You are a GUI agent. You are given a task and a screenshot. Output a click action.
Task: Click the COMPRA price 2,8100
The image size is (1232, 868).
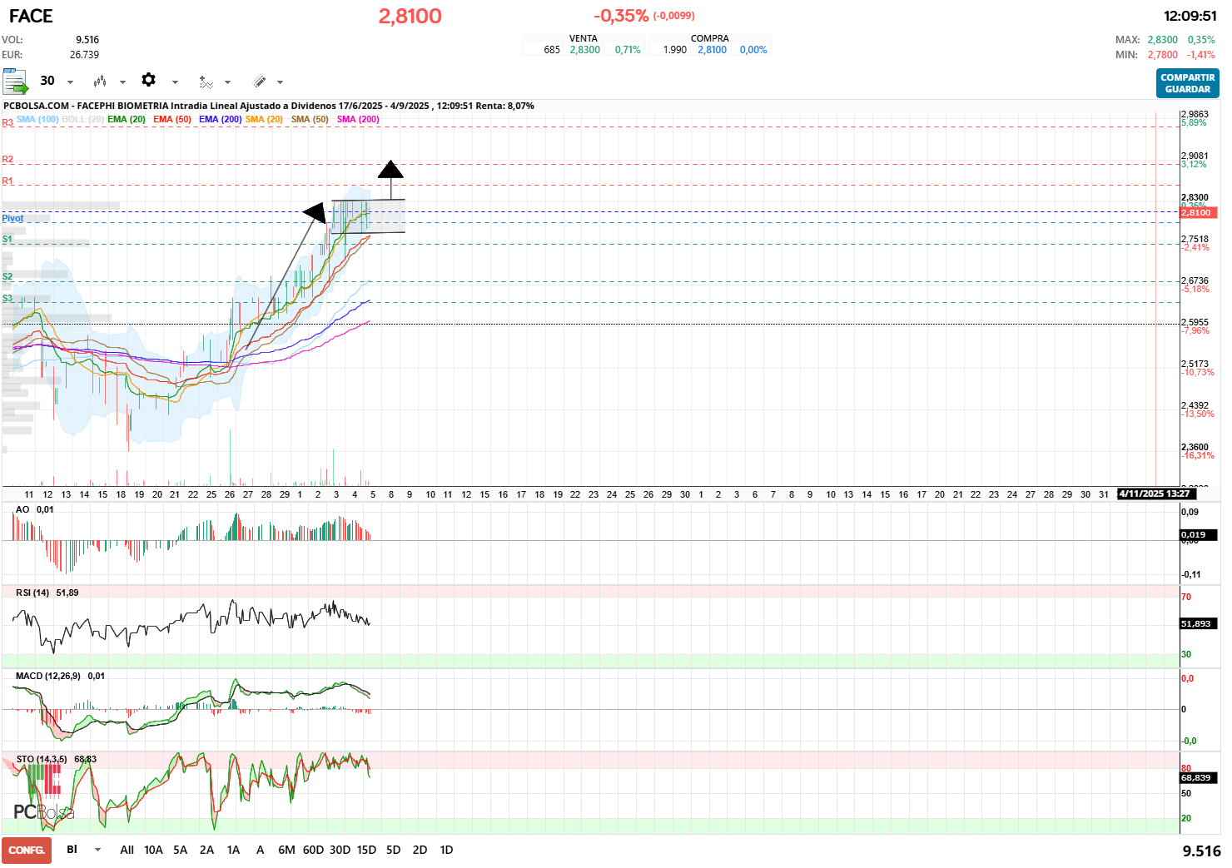pos(712,50)
